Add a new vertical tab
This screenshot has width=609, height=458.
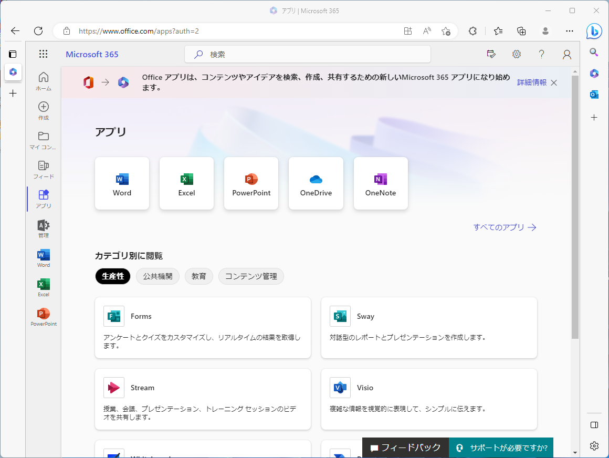click(x=13, y=93)
